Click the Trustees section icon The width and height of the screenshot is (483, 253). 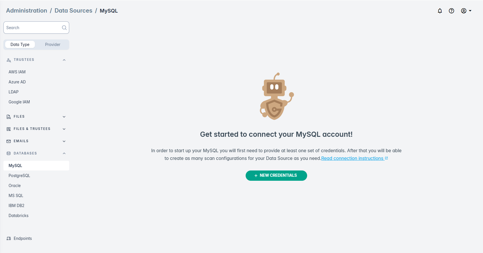click(9, 60)
